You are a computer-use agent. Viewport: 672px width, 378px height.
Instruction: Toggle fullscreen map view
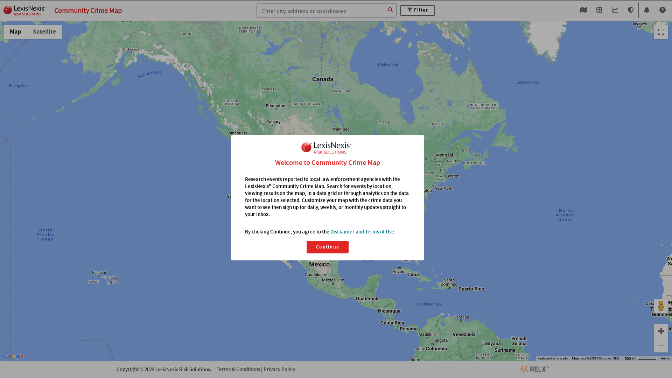pyautogui.click(x=661, y=32)
